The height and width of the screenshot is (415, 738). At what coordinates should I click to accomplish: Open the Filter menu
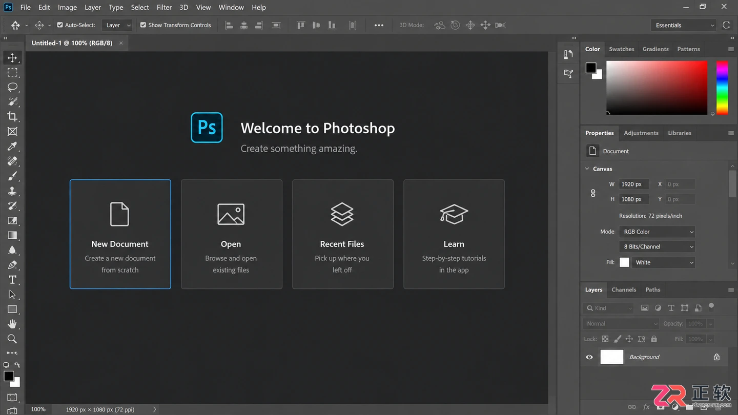click(x=164, y=7)
